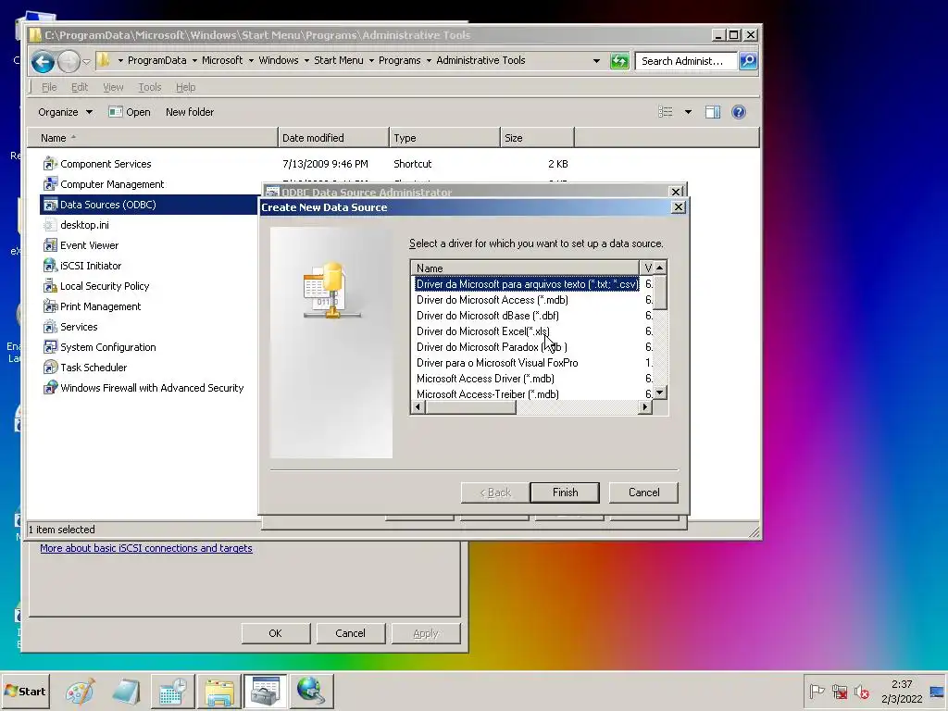Screen dimensions: 948x711
Task: Select Driver para o Microsoft Visual FoxPro
Action: tap(497, 363)
